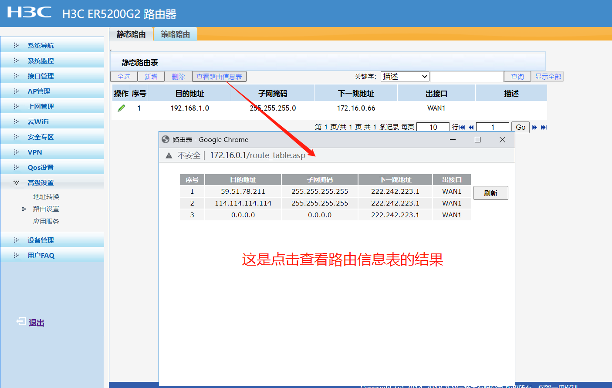
Task: Click the 出接口 column header in static route table
Action: 436,93
